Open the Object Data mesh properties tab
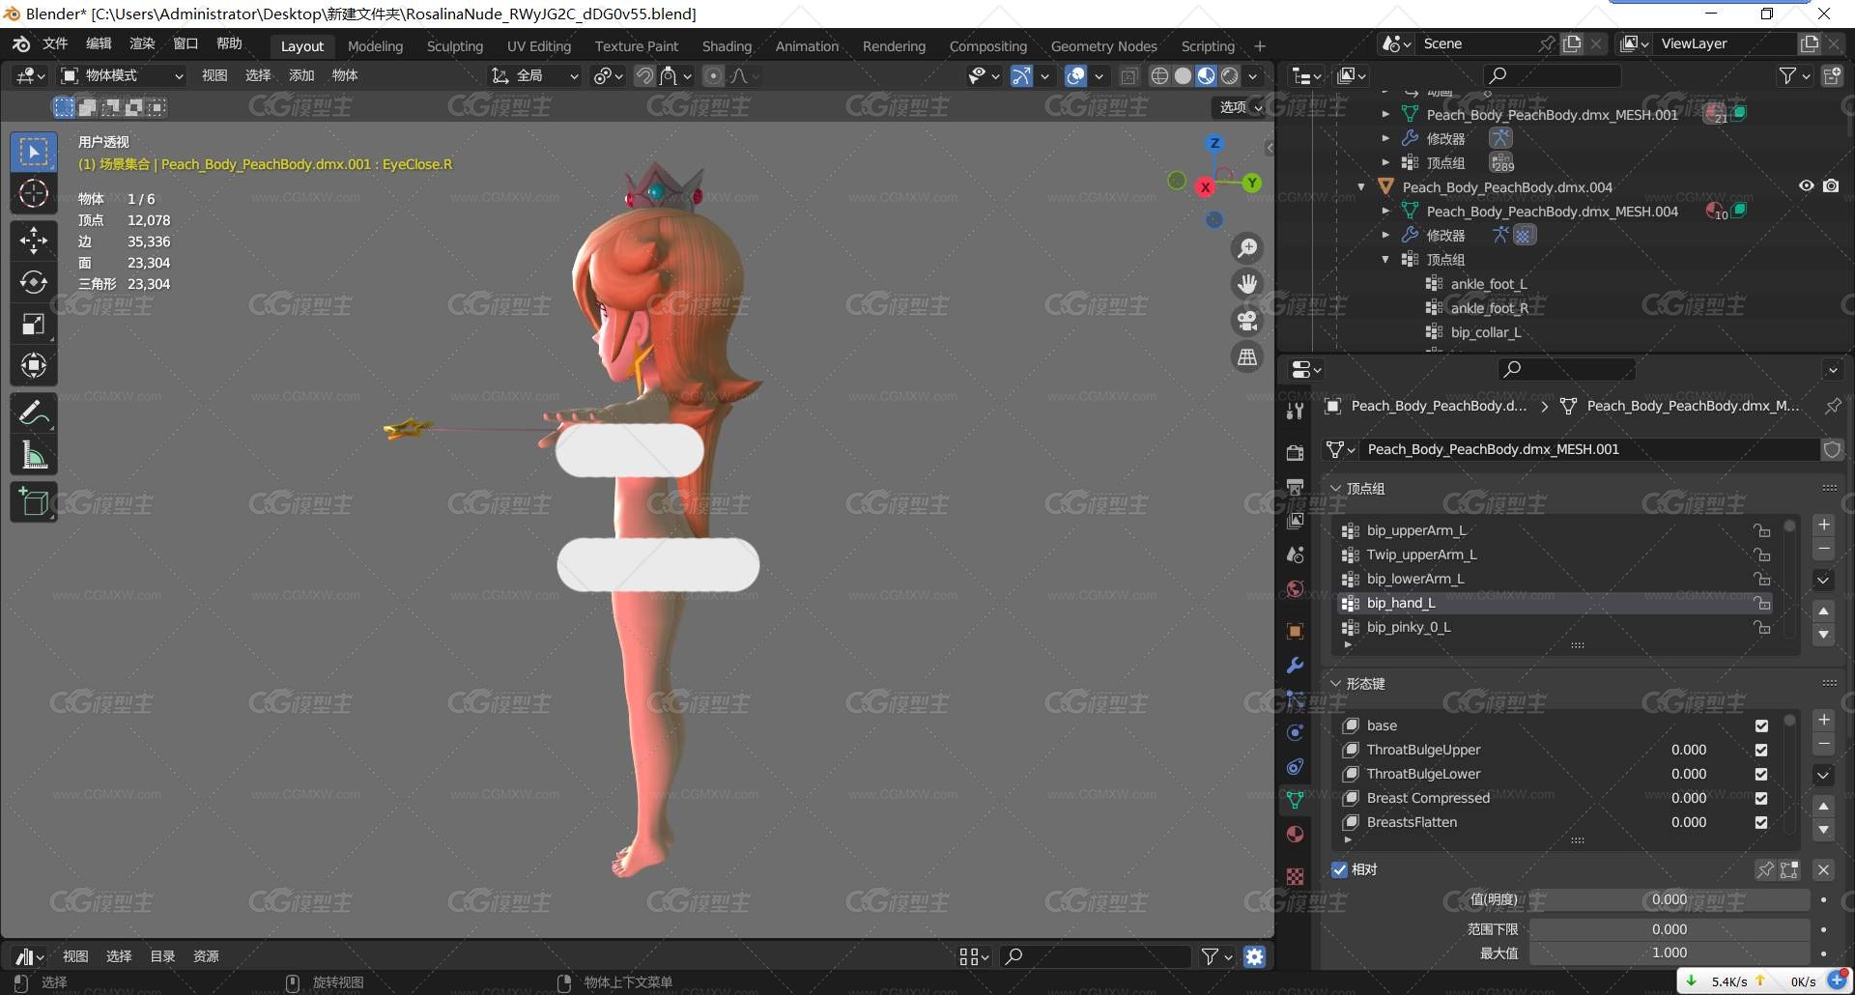 tap(1295, 801)
